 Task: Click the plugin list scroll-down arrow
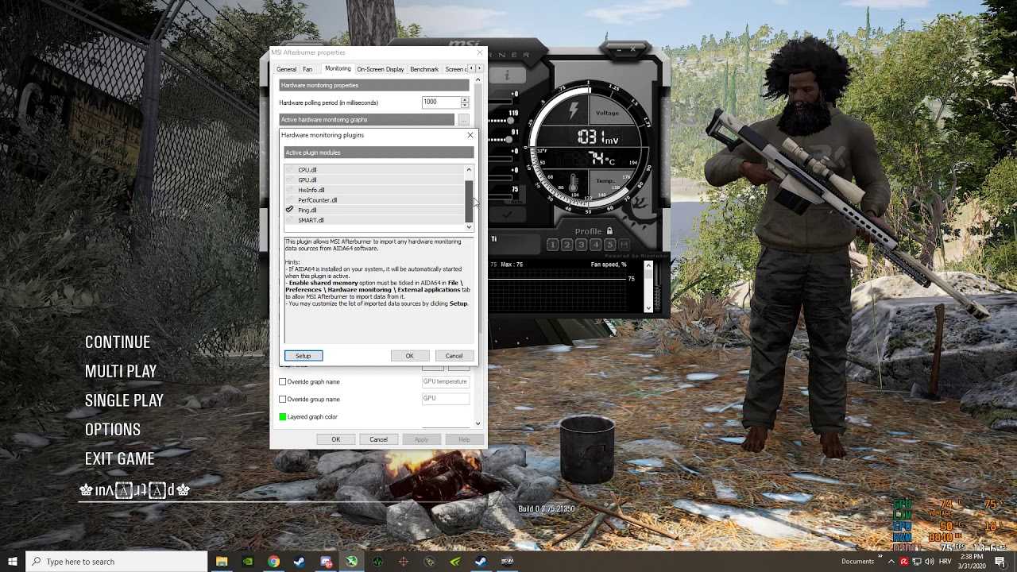coord(469,227)
